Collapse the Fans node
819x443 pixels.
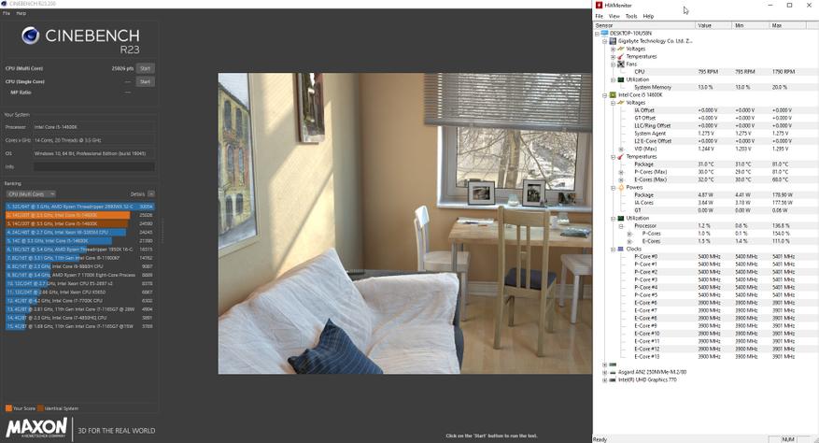click(613, 64)
